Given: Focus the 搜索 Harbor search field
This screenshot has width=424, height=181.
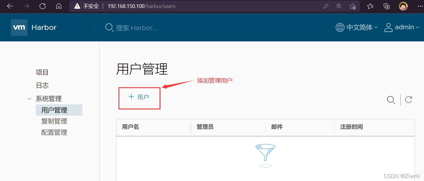Looking at the screenshot, I should point(137,28).
